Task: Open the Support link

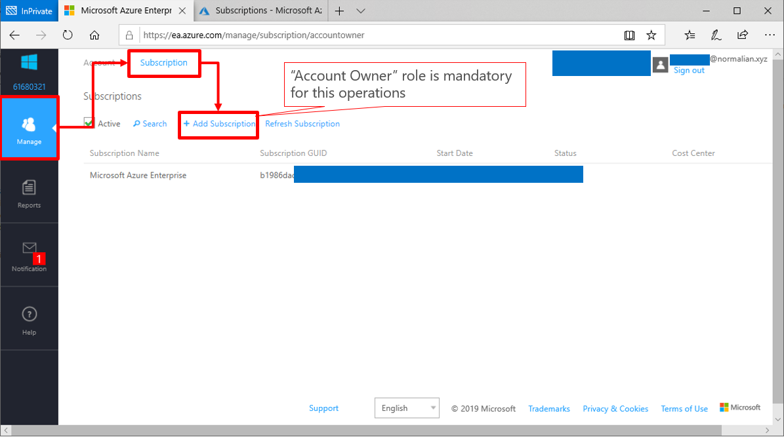Action: (323, 408)
